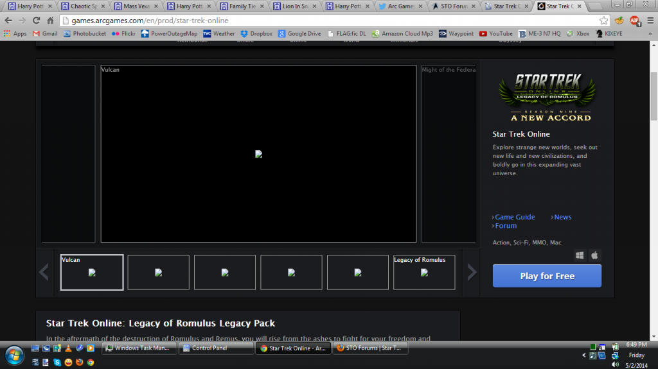Click the Legacy of Romulus Legacy Pack heading
Screen dimensions: 658x369
click(161, 323)
